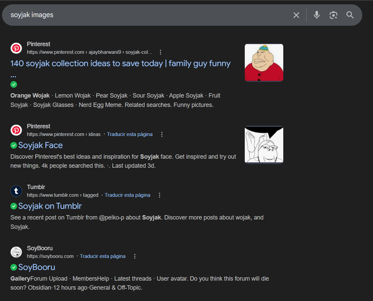This screenshot has width=373, height=301.
Task: Click the magnifying glass search icon
Action: (x=350, y=15)
